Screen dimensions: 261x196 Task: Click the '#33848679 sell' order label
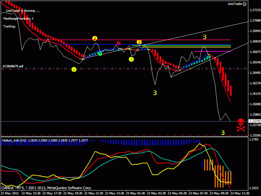pyautogui.click(x=13, y=66)
